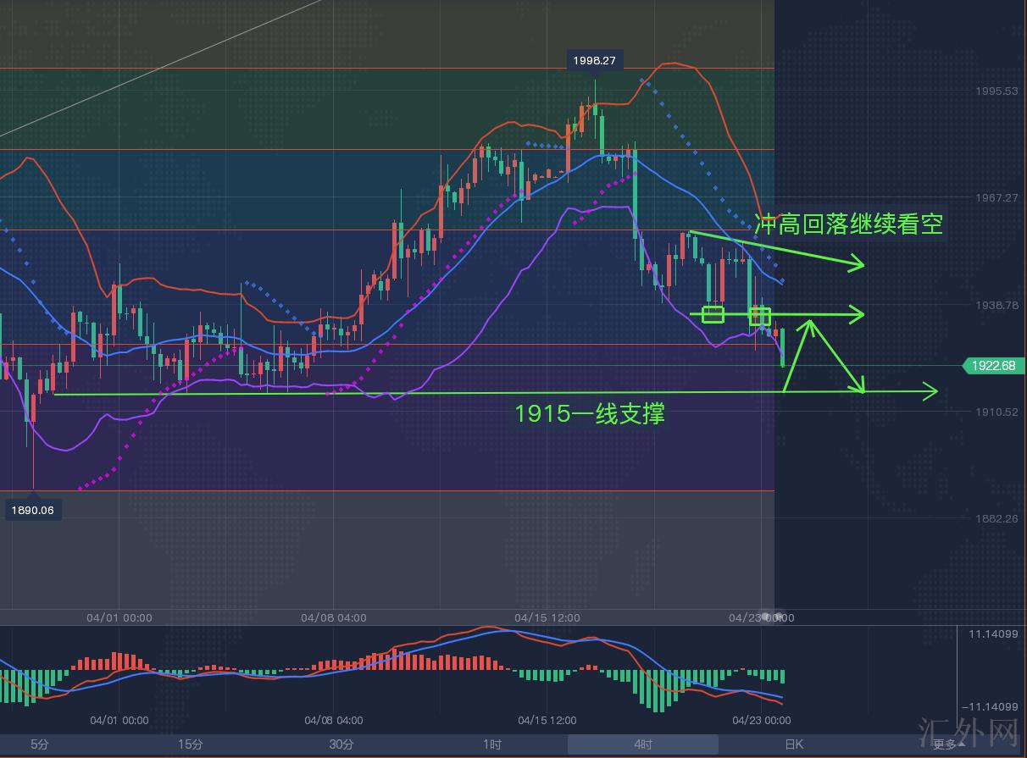Click the 04/15 12:00 time axis label
This screenshot has height=758, width=1027.
547,617
